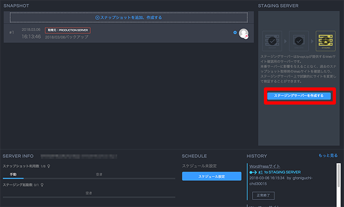This screenshot has height=207, width=344.
Task: Select snapshot row #1 dated 2018.03.06
Action: point(129,33)
